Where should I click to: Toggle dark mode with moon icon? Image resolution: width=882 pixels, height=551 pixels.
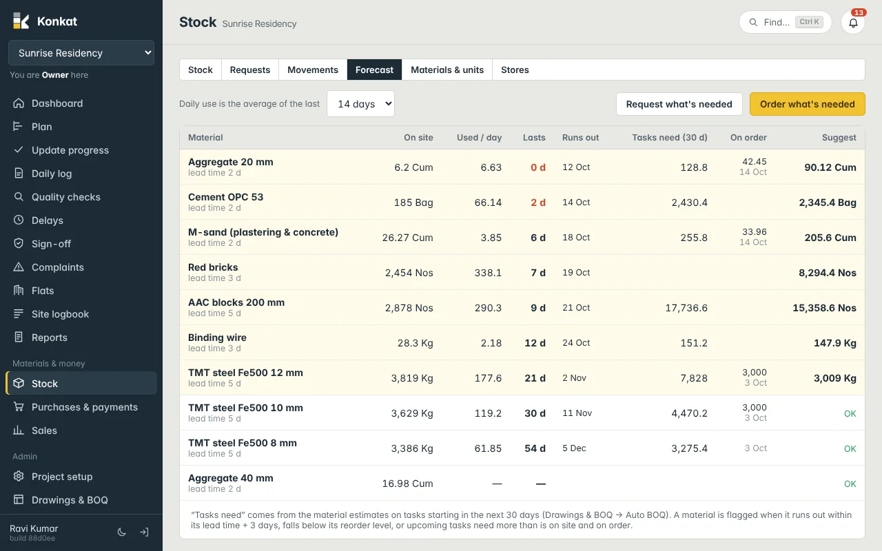coord(122,532)
